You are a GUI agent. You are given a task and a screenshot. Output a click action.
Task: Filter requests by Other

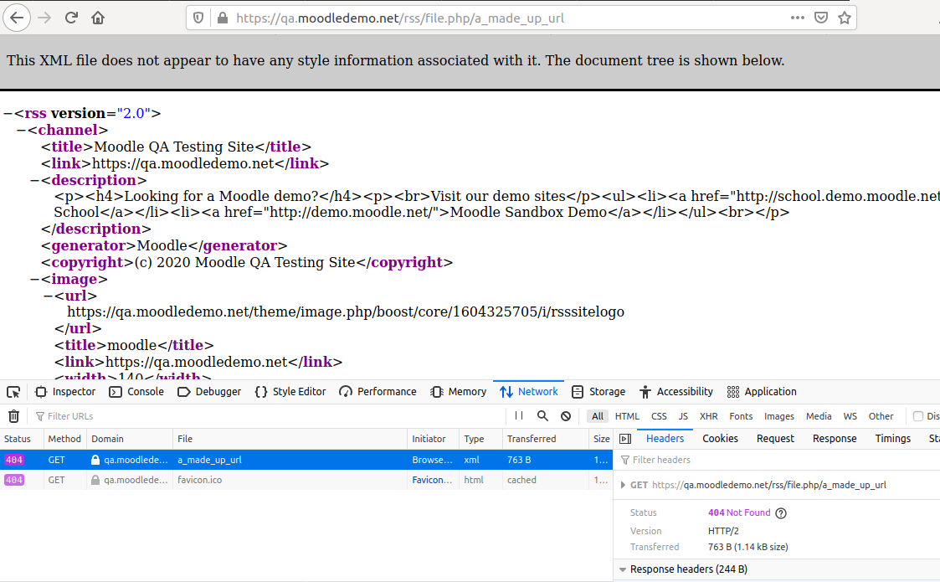click(881, 416)
